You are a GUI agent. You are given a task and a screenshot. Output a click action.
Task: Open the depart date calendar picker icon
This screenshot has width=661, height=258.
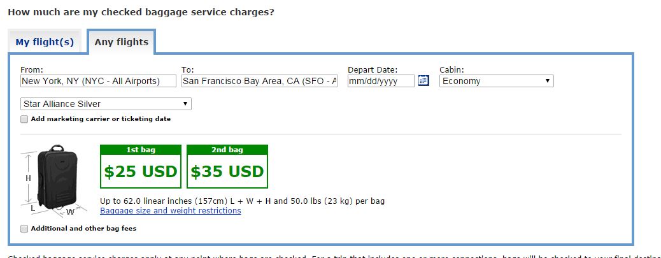coord(423,81)
